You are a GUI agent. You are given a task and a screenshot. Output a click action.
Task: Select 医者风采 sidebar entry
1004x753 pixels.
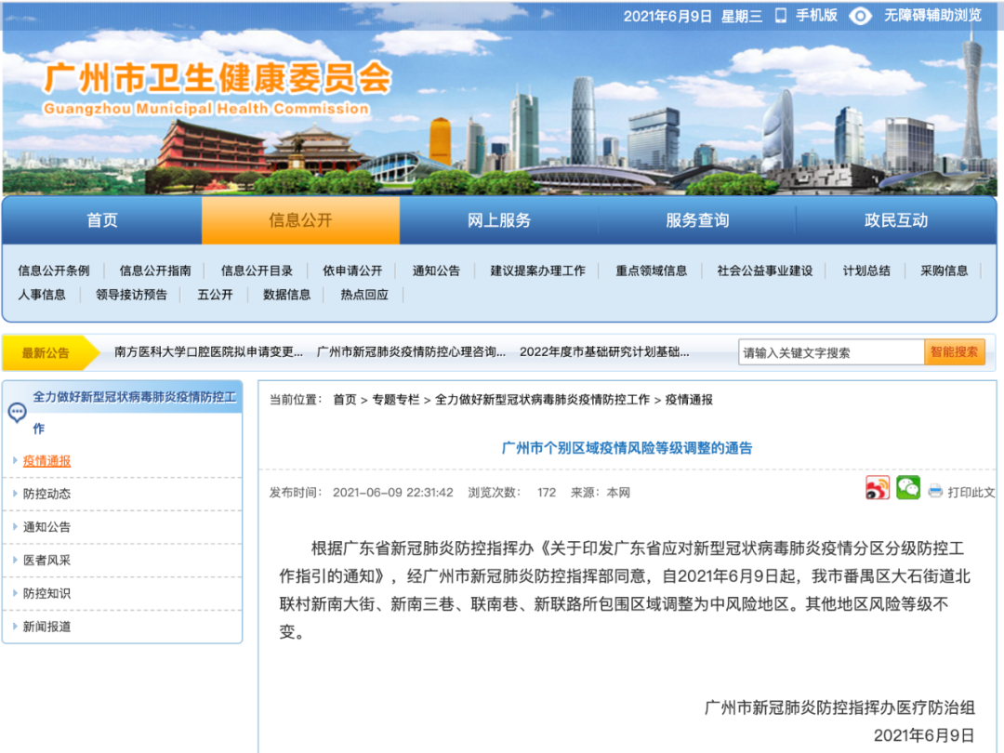47,560
